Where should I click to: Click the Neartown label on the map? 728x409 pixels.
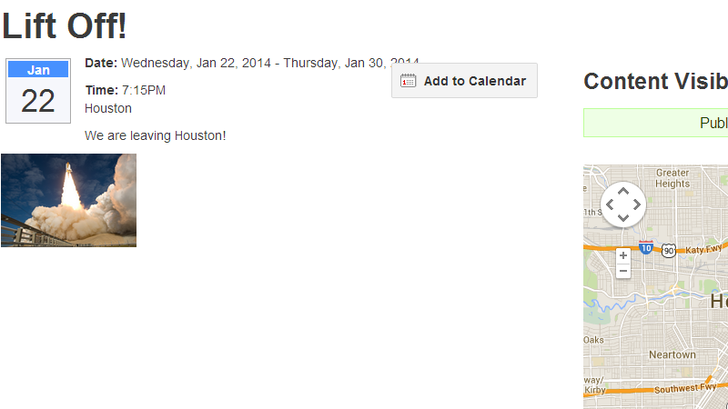click(672, 354)
